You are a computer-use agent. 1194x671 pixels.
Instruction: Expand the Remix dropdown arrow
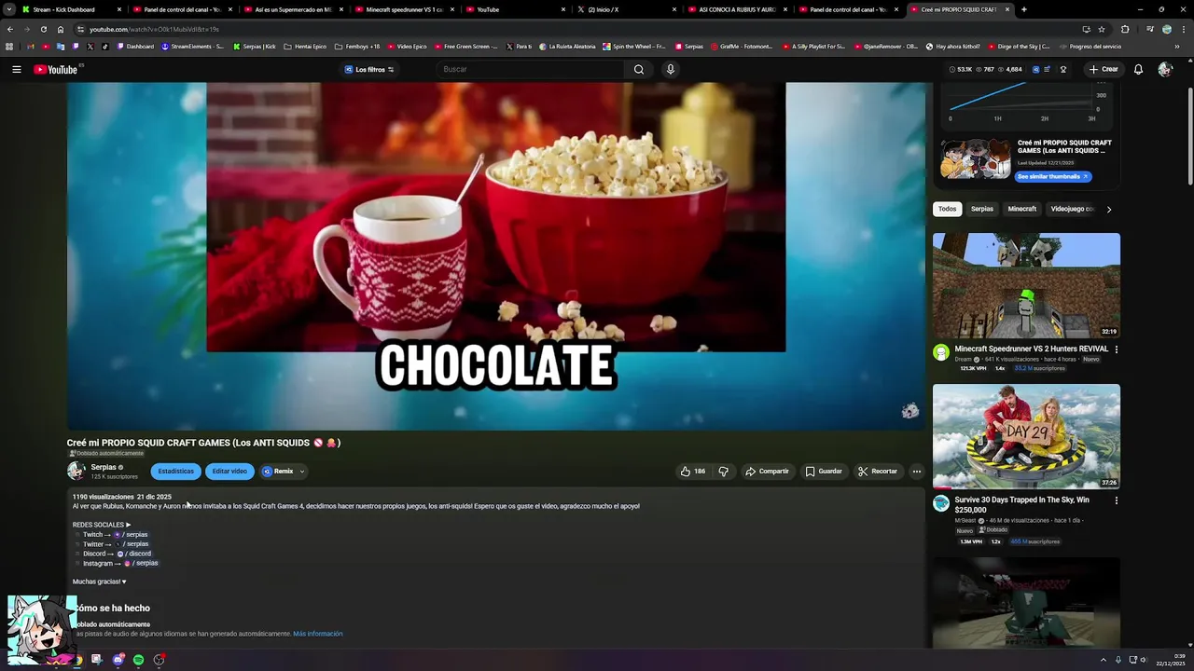click(301, 472)
